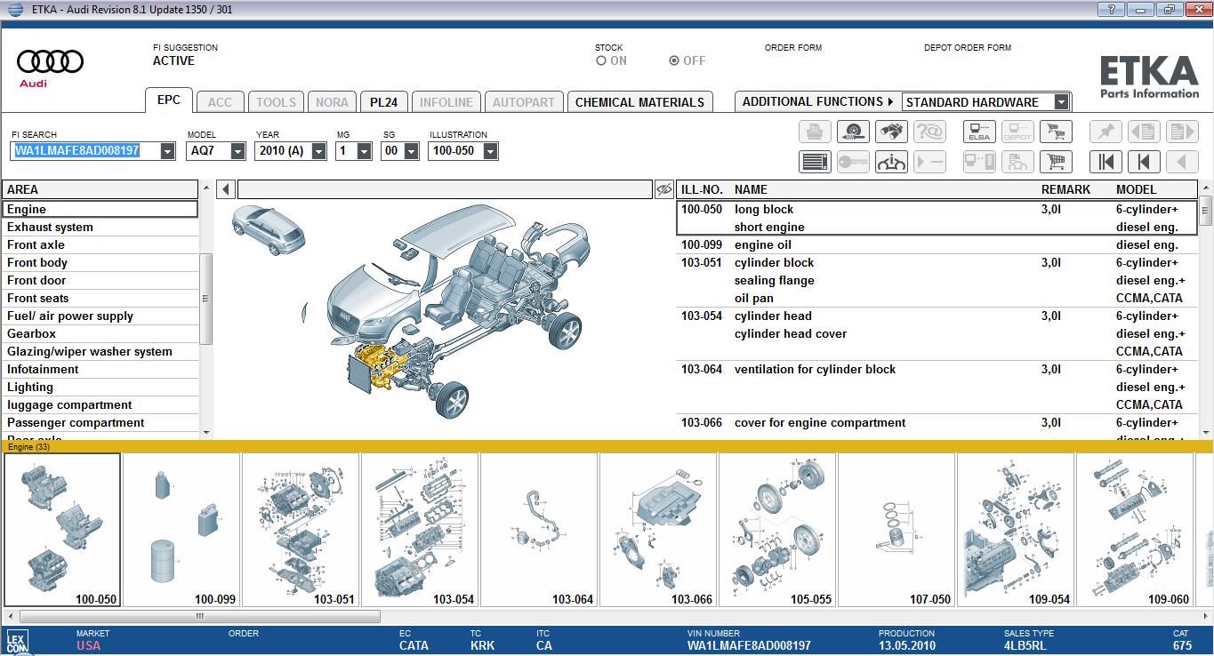Select the STOCK ON radio button
Viewport: 1214px width, 656px height.
click(601, 60)
